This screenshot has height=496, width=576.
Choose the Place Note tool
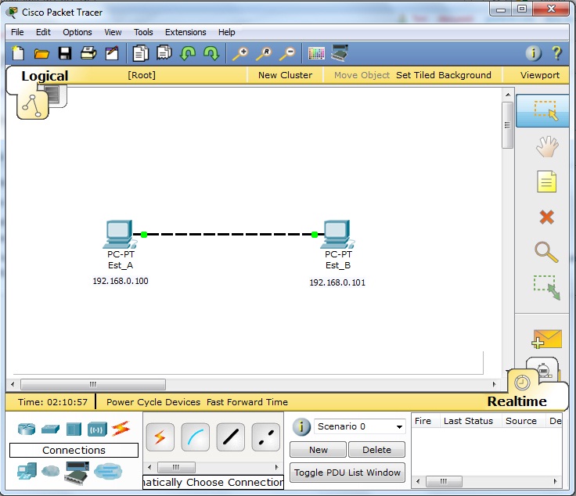(x=546, y=182)
